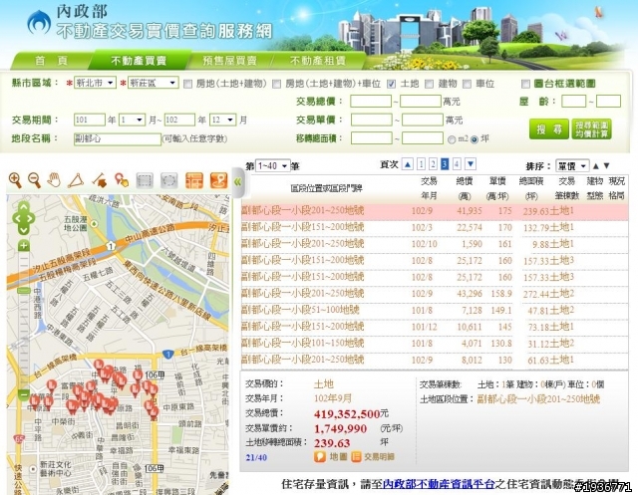Go to results page 2
This screenshot has width=638, height=495.
(433, 164)
